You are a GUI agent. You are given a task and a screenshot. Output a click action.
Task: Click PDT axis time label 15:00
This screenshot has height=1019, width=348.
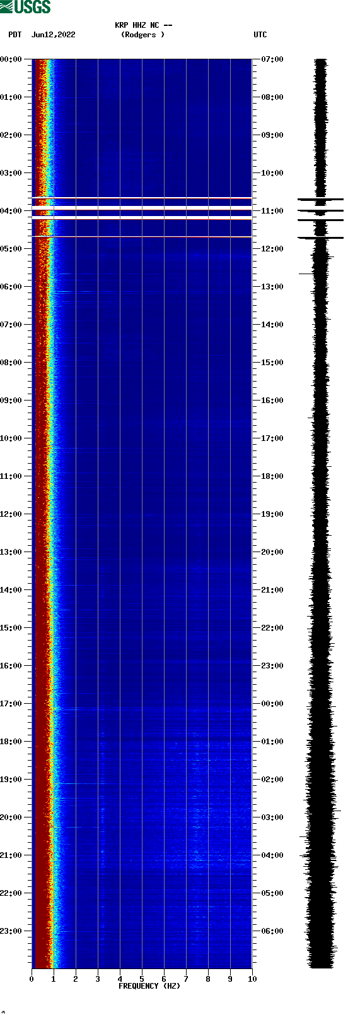tap(11, 628)
